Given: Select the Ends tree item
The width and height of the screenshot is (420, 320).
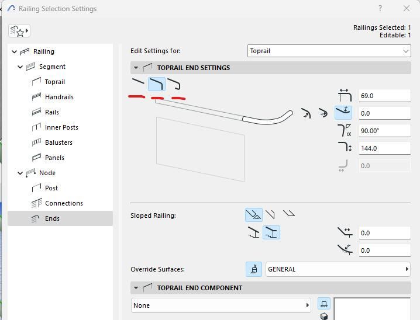Looking at the screenshot, I should 60,218.
